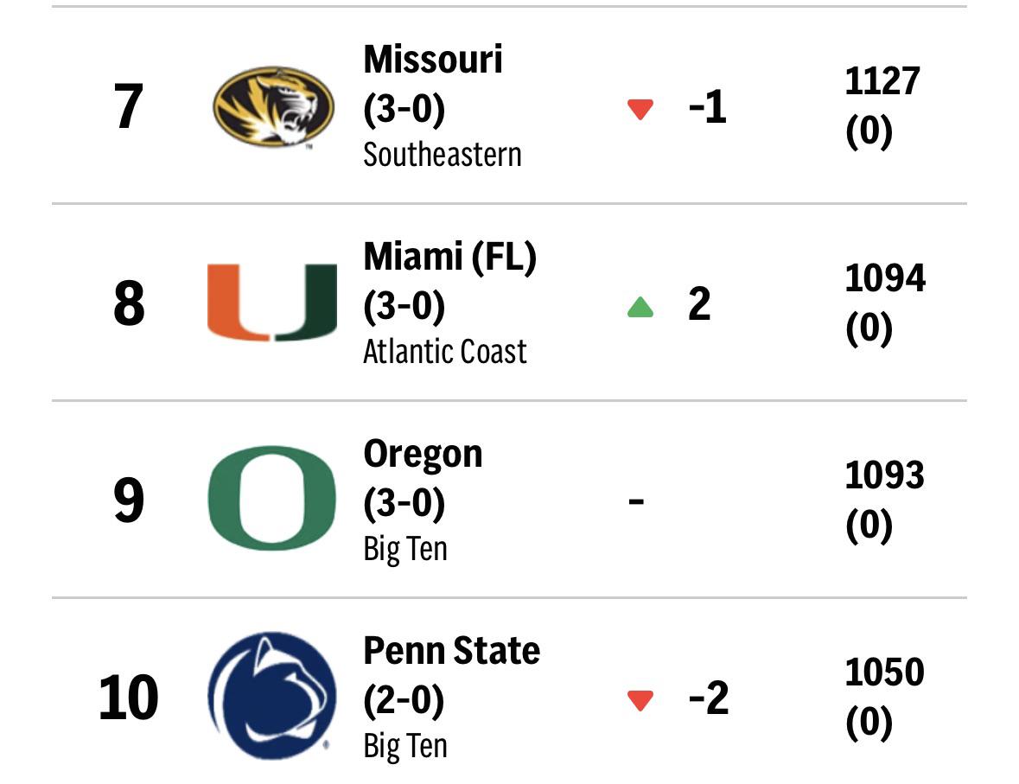Viewport: 1019px width, 784px height.
Task: Click the Penn State Nittany Lions logo
Action: 272,696
